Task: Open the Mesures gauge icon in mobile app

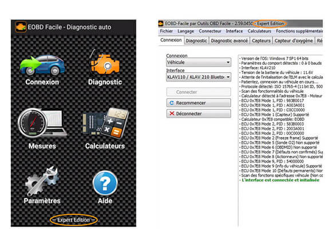Action: pyautogui.click(x=42, y=123)
